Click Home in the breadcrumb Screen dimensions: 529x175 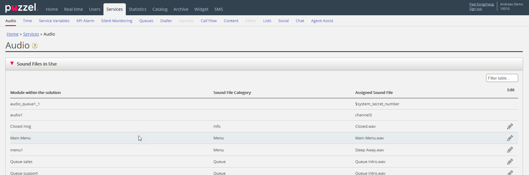13,34
